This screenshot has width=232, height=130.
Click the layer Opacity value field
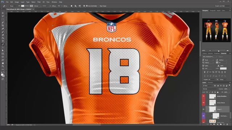click(226, 89)
